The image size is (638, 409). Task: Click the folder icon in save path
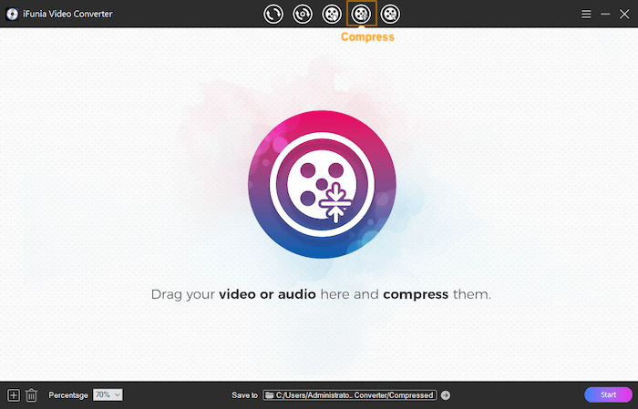point(270,395)
